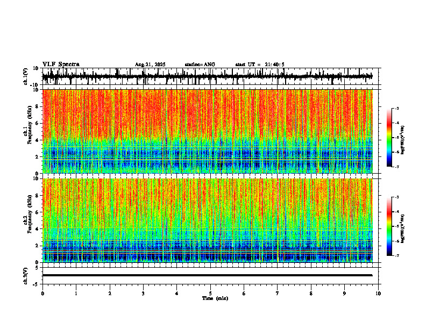Image resolution: width=426 pixels, height=329 pixels.
Task: Click the ch.1 spectrogram color scale bar
Action: point(389,138)
